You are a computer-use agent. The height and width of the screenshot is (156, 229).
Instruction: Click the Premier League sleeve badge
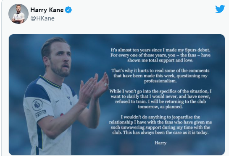(37, 105)
